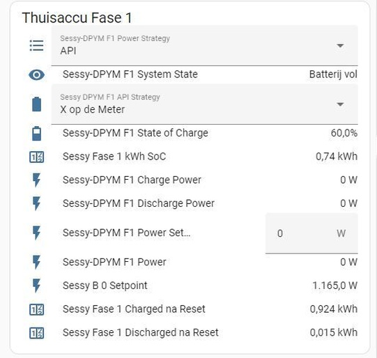The image size is (377, 358).
Task: Click the battery icon next to State of Charge
Action: pyautogui.click(x=36, y=133)
